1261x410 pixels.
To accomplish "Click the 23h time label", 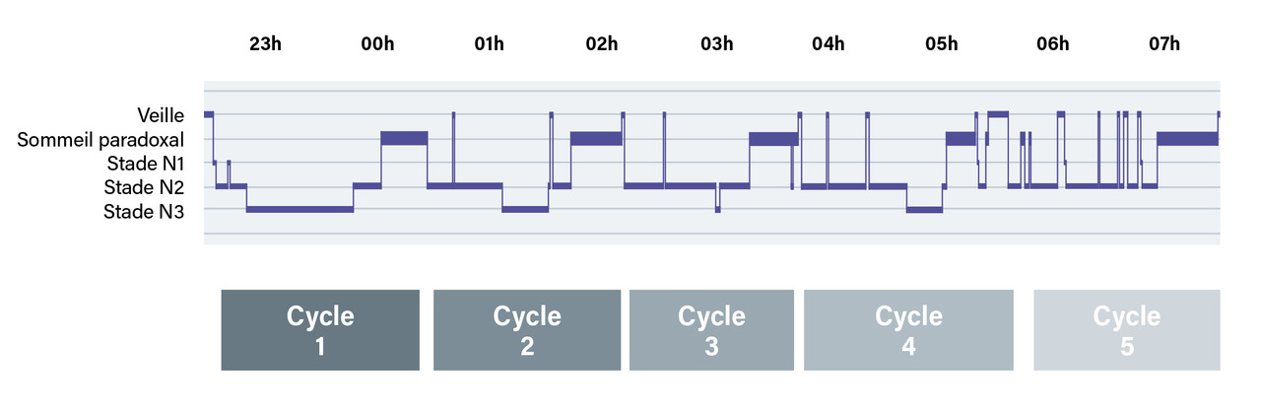I will (x=265, y=44).
